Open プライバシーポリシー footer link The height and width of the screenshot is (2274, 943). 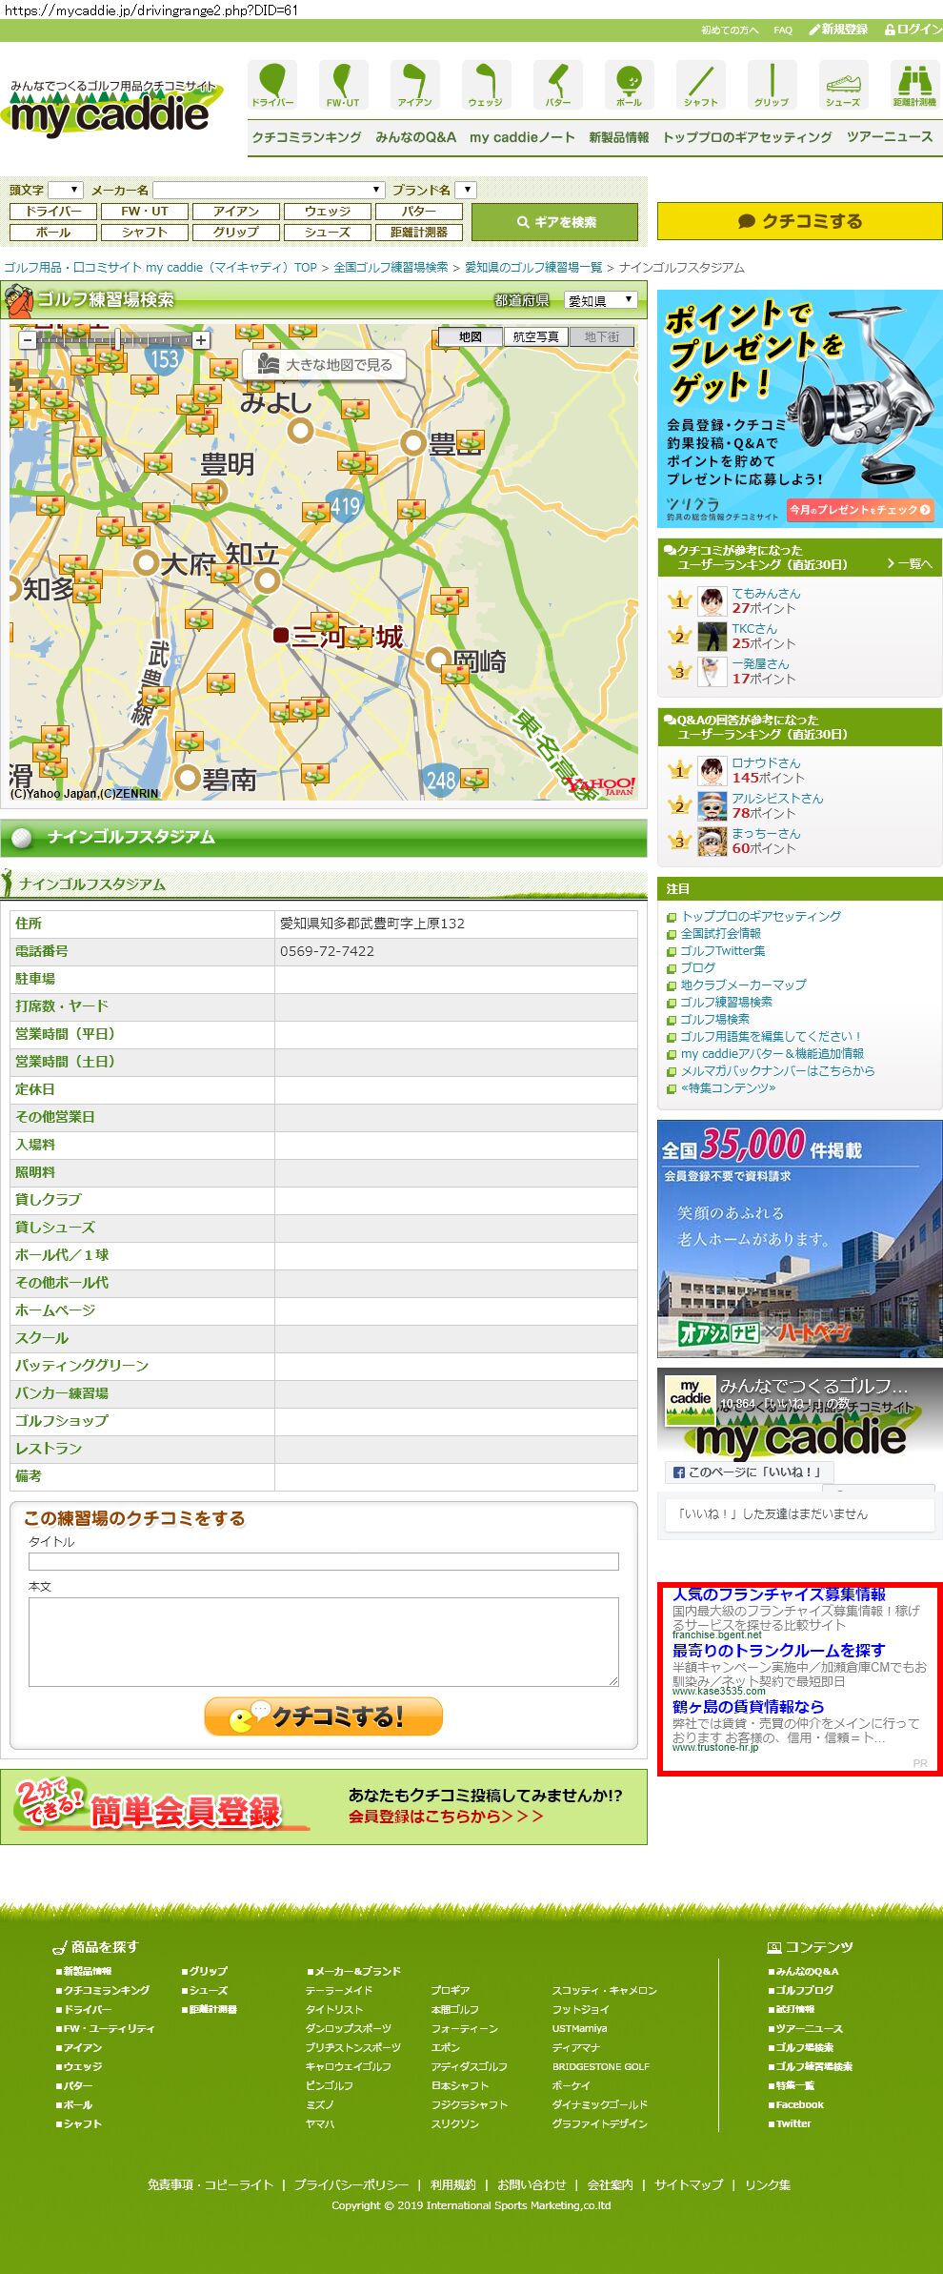click(x=351, y=2184)
